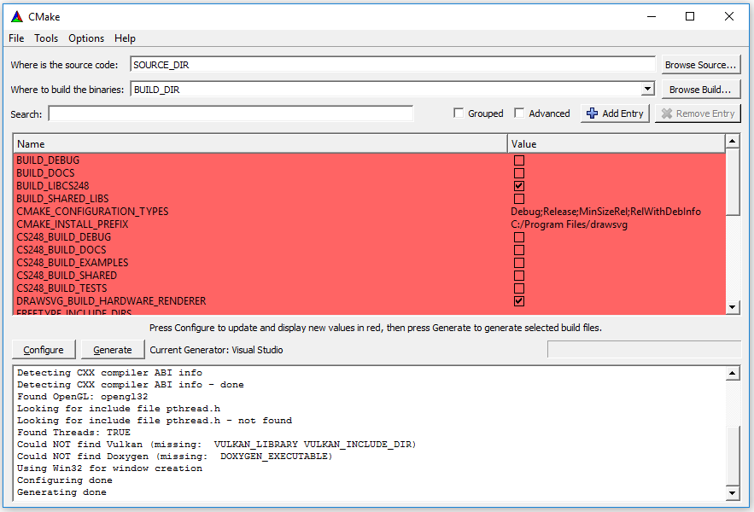Check the CS248_BUILD_DOCS option
Image resolution: width=754 pixels, height=512 pixels.
coord(519,250)
